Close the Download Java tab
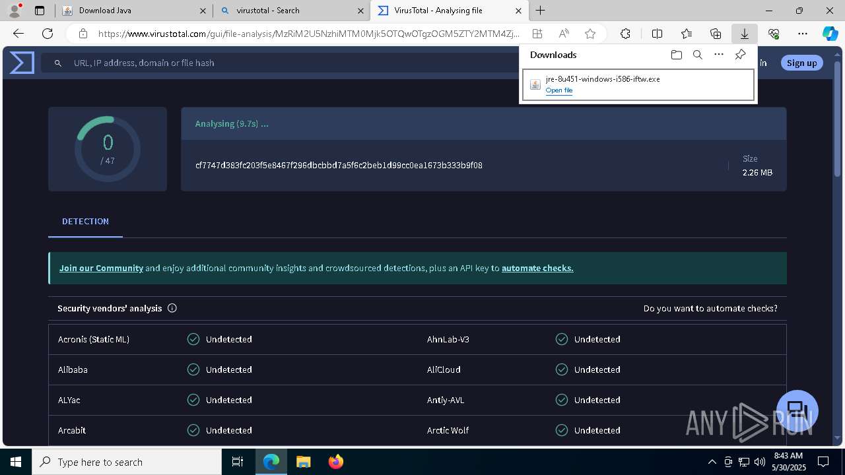Screen dimensions: 845x475 click(203, 11)
